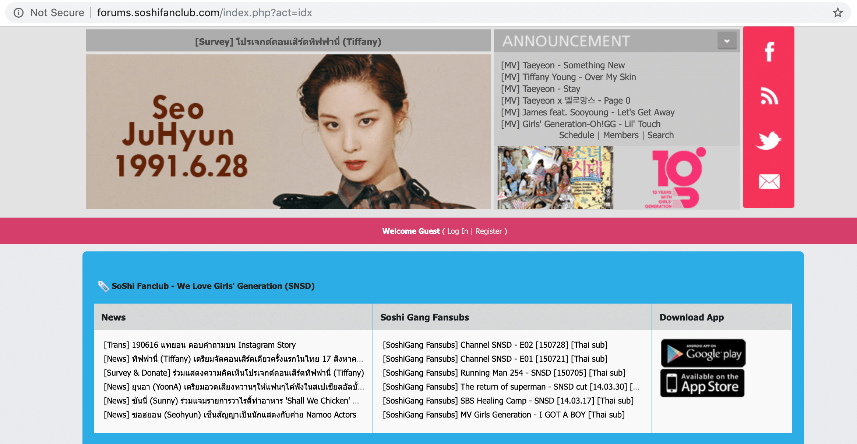Expand the Announcement dropdown arrow
Image resolution: width=857 pixels, height=444 pixels.
pos(727,41)
